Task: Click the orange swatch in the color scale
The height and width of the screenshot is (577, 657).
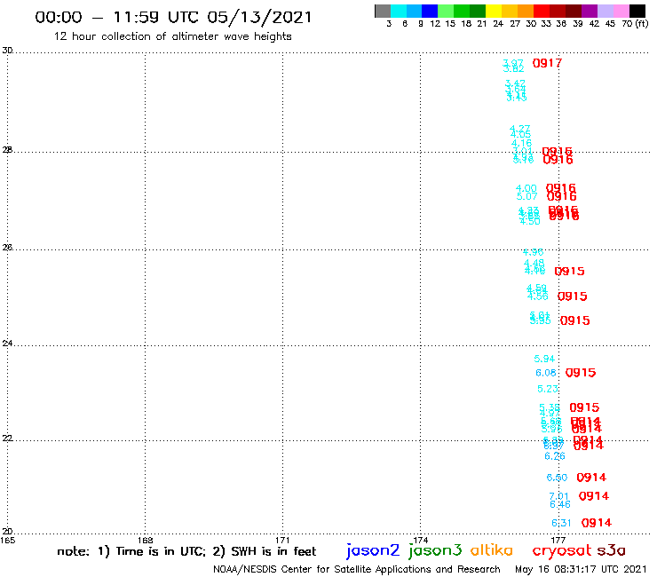Action: [526, 11]
